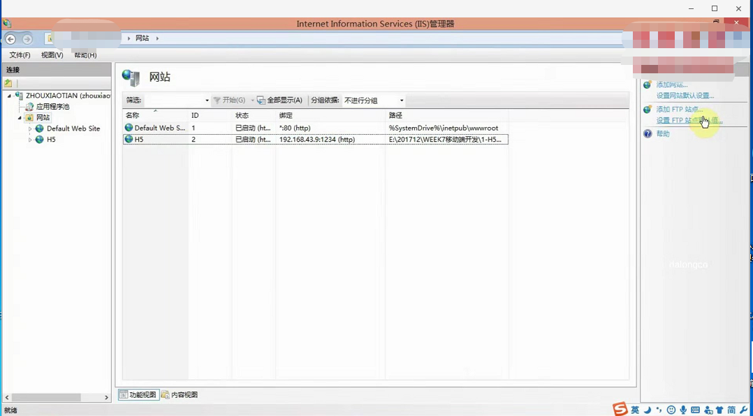Viewport: 753px width, 416px height.
Task: Open the smiley emoji icon in IME bar
Action: pos(671,410)
